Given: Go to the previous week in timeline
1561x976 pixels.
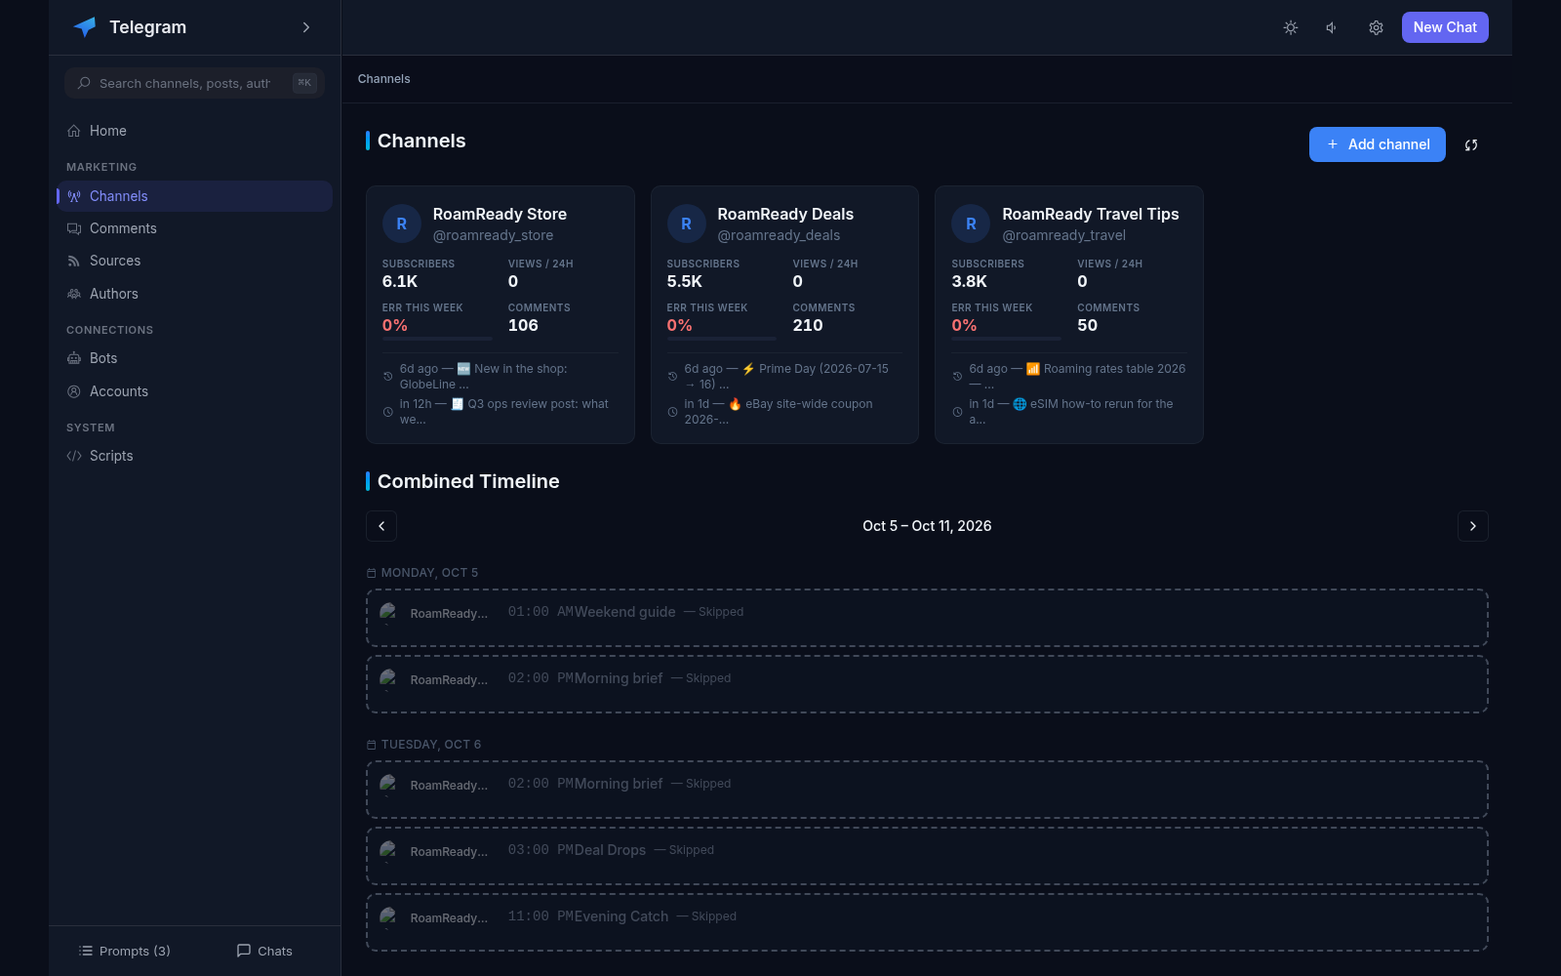Looking at the screenshot, I should [381, 526].
